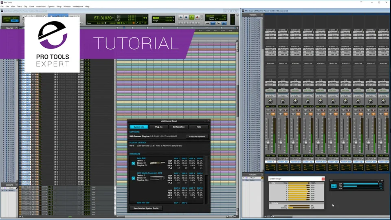Click the Check for Updates button
Screen dimensions: 391x220
pos(197,136)
